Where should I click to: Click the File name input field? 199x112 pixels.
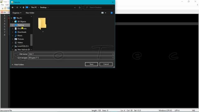point(70,54)
